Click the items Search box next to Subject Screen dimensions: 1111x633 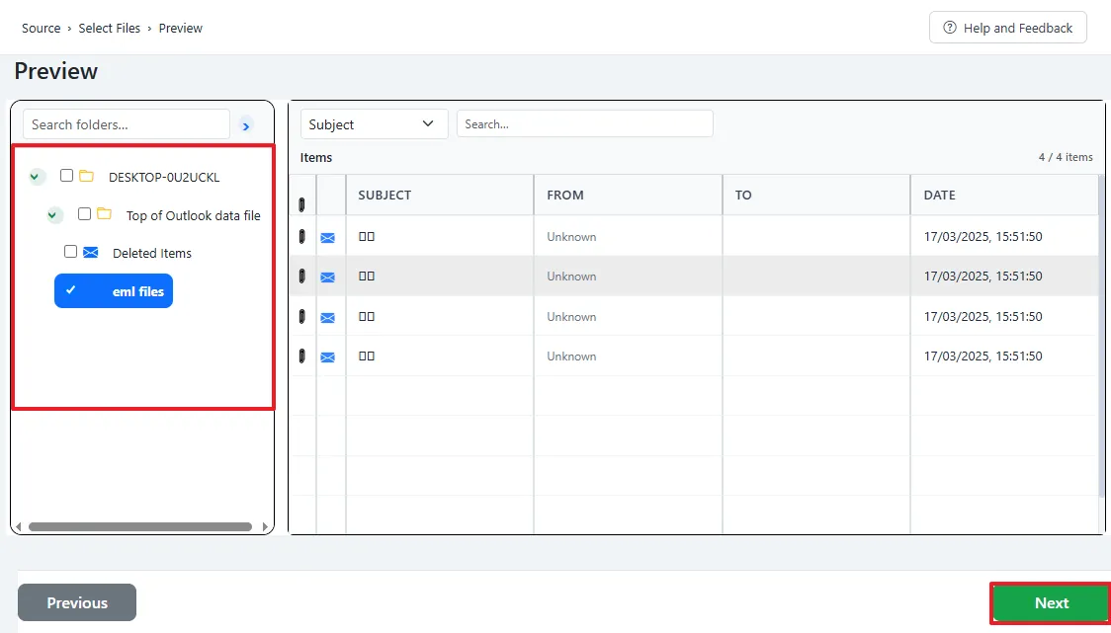point(584,123)
